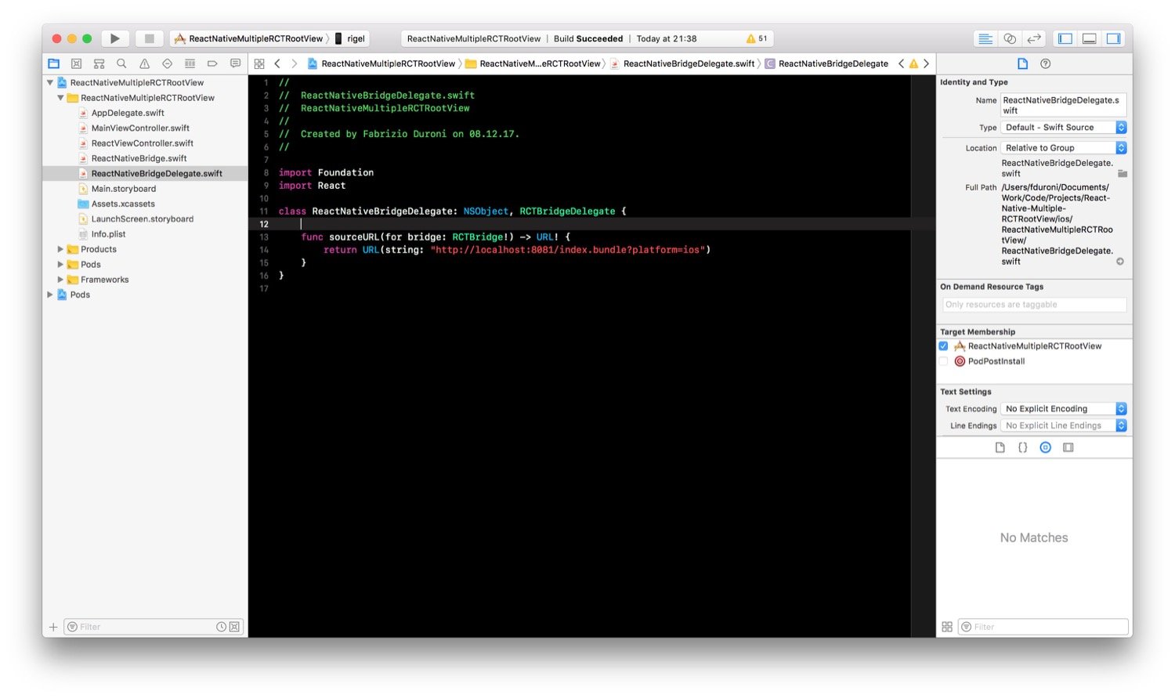1175x698 pixels.
Task: Go forward in editor history
Action: [295, 63]
